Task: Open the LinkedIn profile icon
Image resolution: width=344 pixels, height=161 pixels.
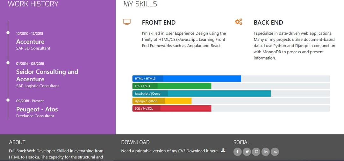Action: click(x=266, y=152)
